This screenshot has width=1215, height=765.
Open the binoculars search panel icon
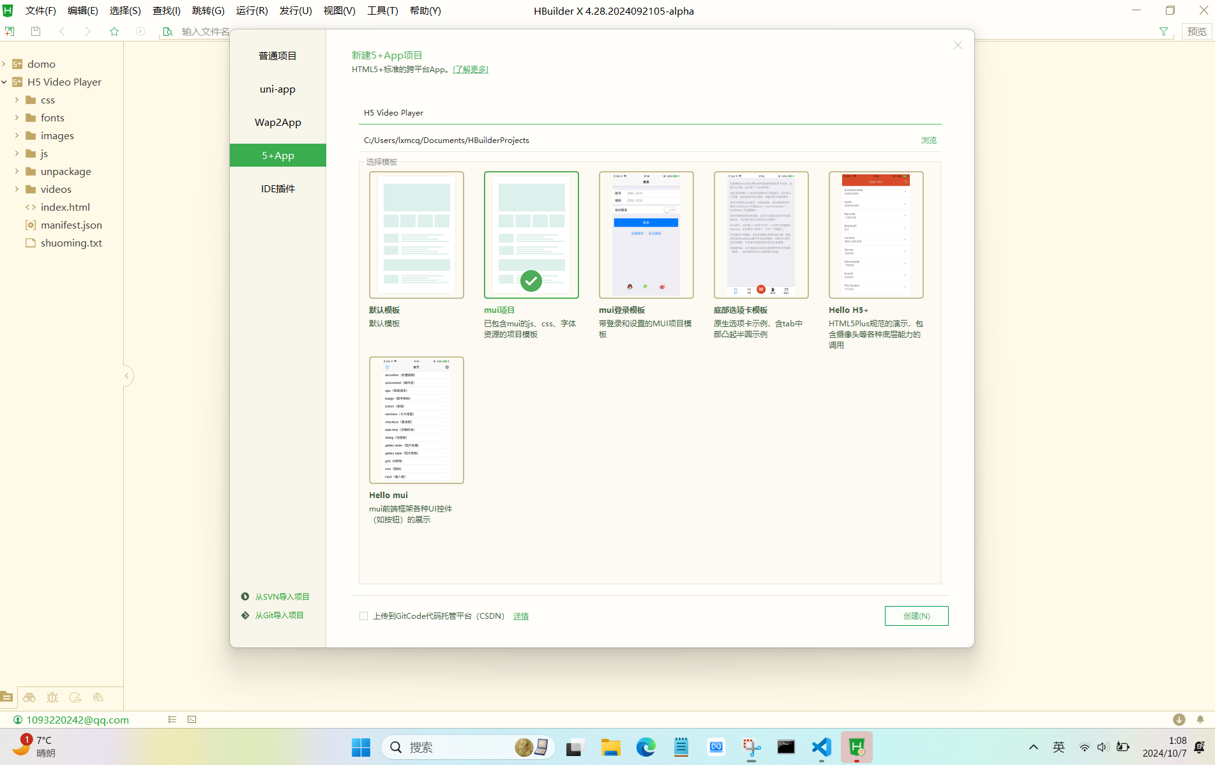[x=29, y=697]
